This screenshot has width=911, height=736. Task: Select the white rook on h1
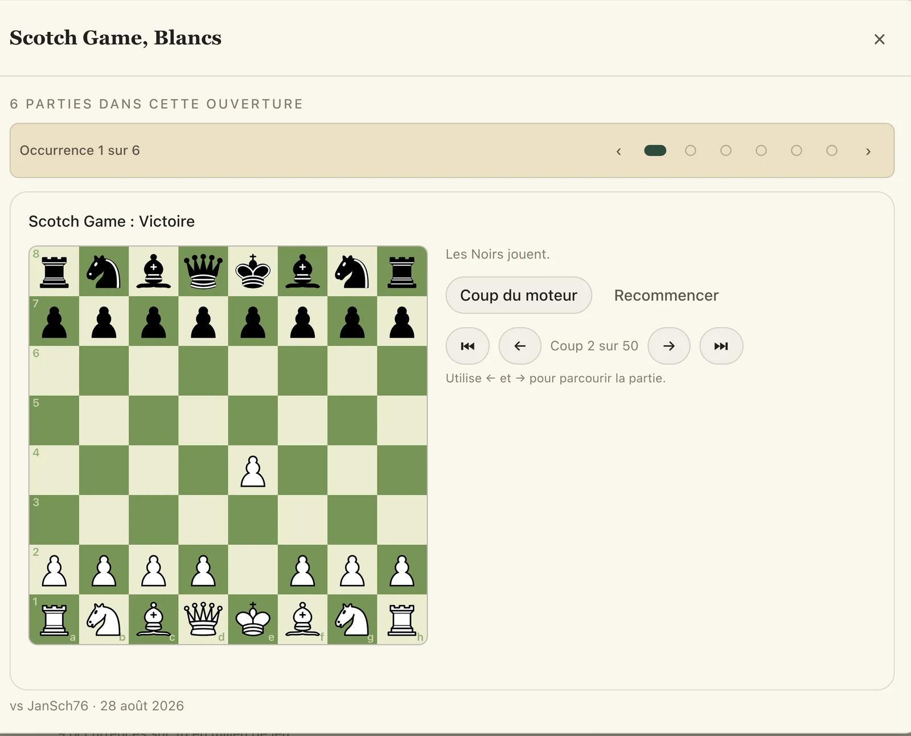pyautogui.click(x=402, y=619)
